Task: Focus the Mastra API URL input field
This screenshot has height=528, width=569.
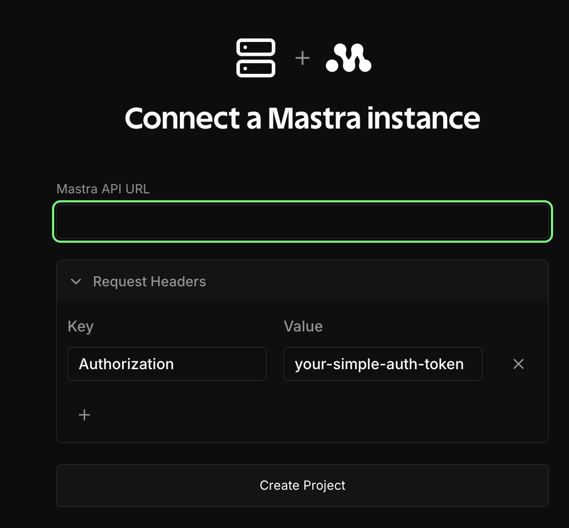Action: pos(303,222)
